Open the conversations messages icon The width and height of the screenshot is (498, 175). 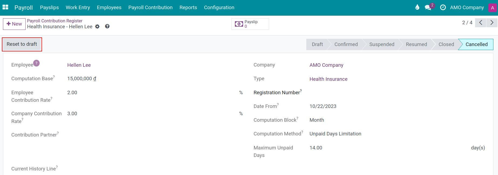tap(428, 8)
